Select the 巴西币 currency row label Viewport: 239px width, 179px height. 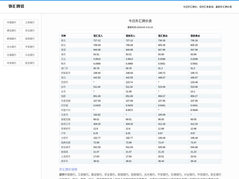tap(64, 82)
